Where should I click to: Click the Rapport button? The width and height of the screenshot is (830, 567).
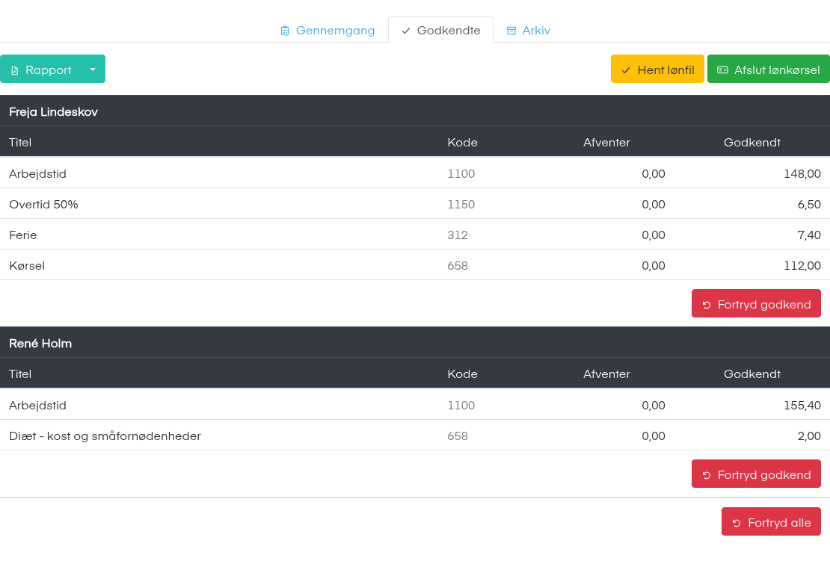(41, 69)
